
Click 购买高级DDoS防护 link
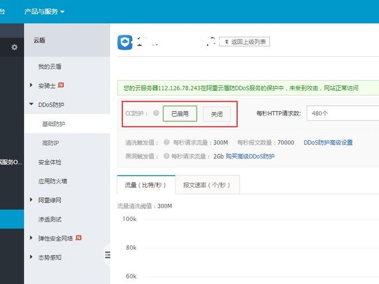(250, 156)
